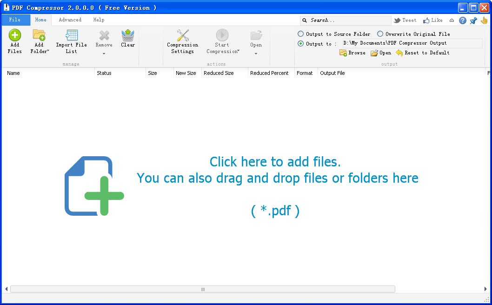Open output folder via Open icon
The width and height of the screenshot is (492, 305).
(374, 53)
